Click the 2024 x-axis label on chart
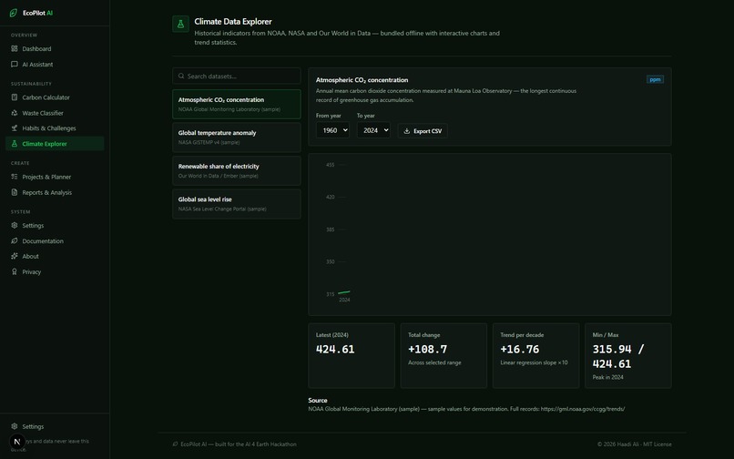Screen dimensions: 734x459 point(344,300)
